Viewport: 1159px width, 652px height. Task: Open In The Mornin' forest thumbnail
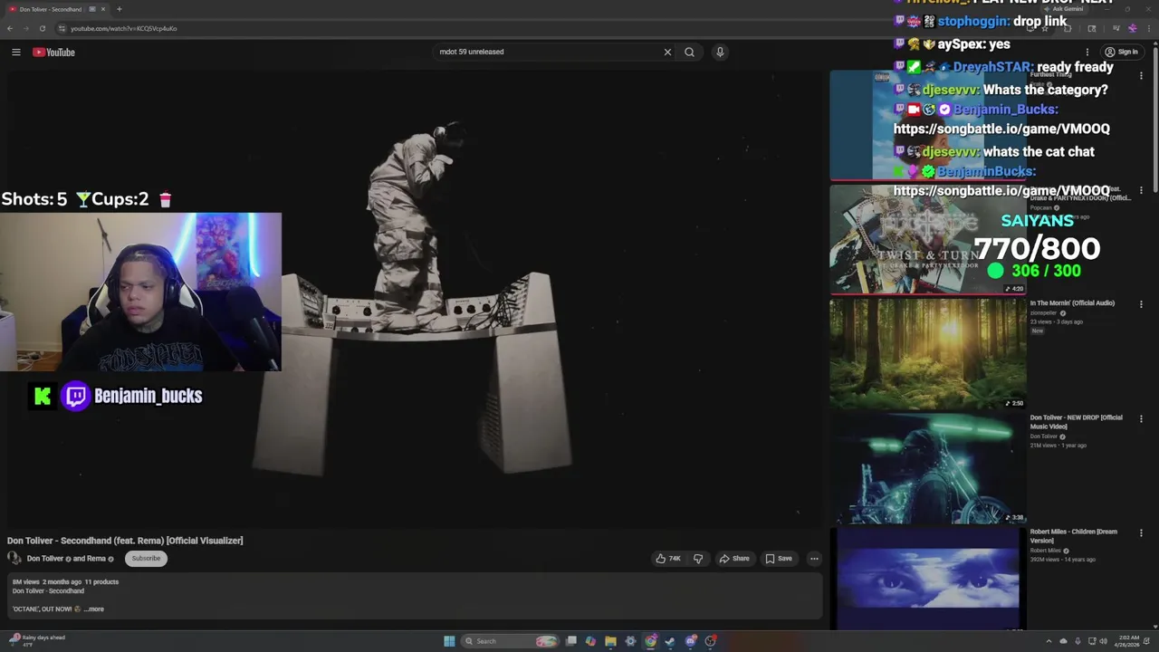[x=928, y=354]
